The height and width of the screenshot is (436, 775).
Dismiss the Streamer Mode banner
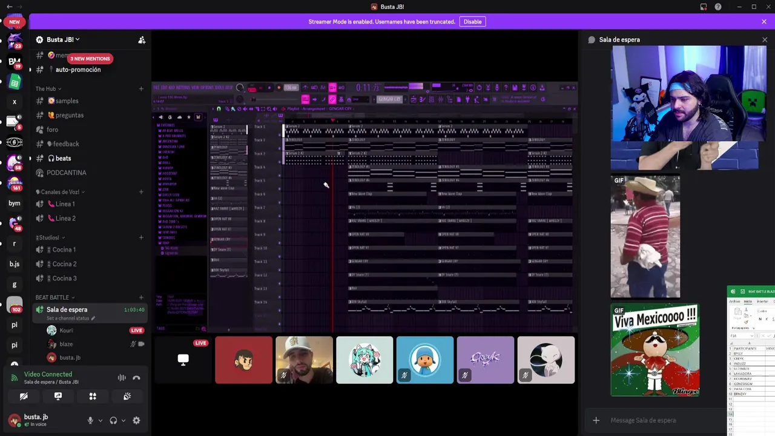764,22
